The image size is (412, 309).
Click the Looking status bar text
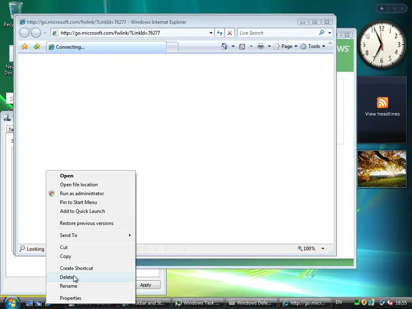pos(35,249)
